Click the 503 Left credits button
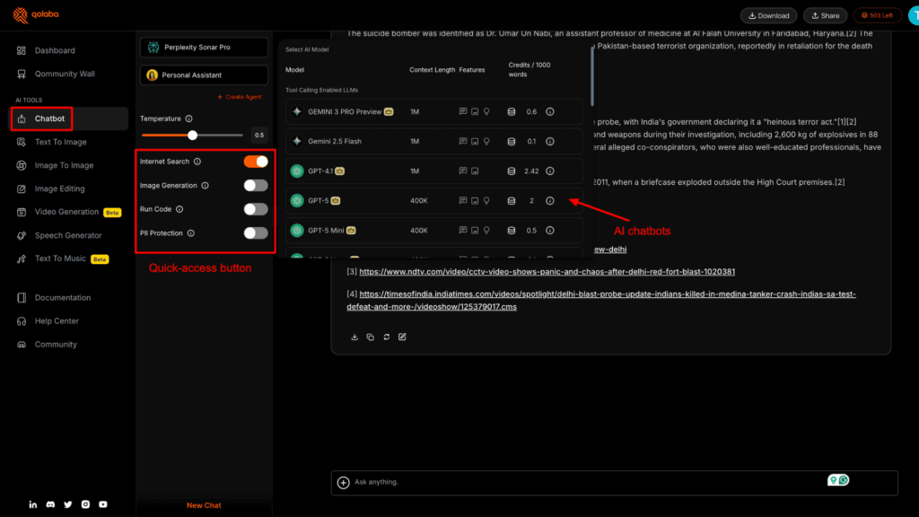This screenshot has width=919, height=517. tap(878, 15)
